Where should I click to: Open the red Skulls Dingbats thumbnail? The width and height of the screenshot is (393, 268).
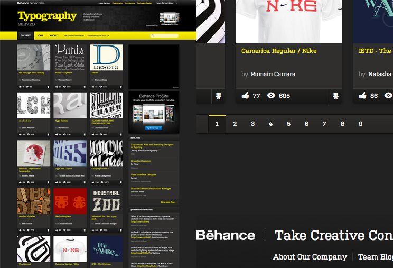pyautogui.click(x=70, y=201)
